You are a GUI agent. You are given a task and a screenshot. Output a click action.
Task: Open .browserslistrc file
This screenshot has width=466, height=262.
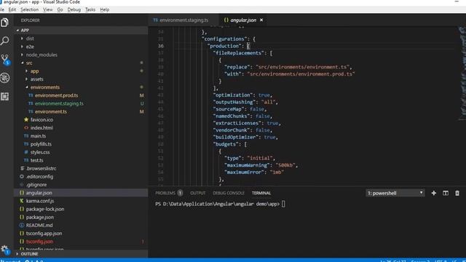pos(41,168)
